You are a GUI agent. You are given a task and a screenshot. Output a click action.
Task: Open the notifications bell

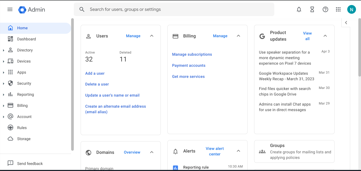pos(299,9)
